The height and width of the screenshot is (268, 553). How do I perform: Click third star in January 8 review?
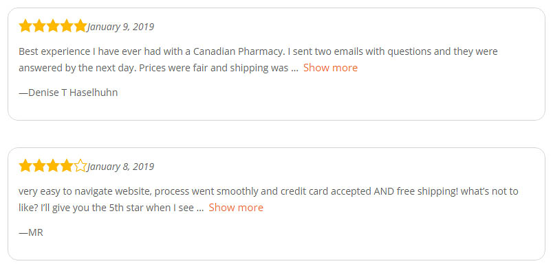tap(53, 165)
